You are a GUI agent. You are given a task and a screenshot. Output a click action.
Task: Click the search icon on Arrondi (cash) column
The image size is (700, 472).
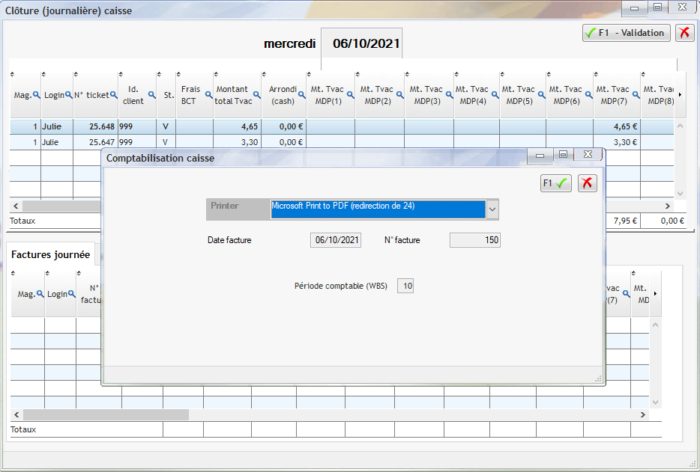[301, 95]
